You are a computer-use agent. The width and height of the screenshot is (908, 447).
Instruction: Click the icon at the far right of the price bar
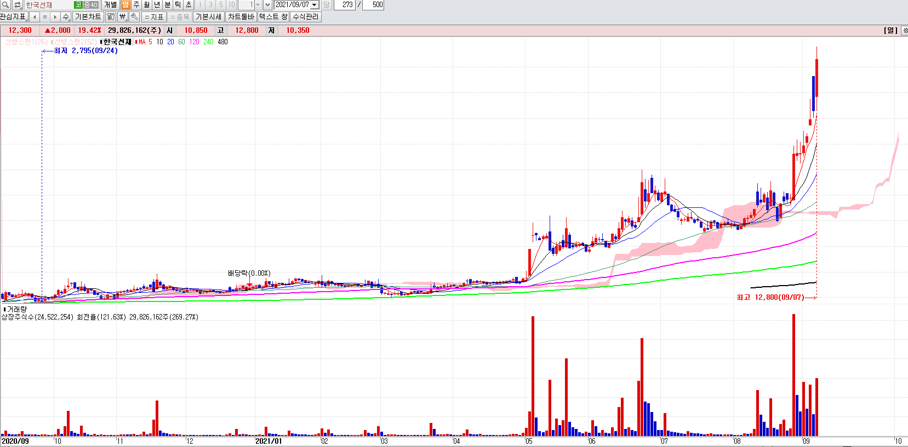point(904,31)
